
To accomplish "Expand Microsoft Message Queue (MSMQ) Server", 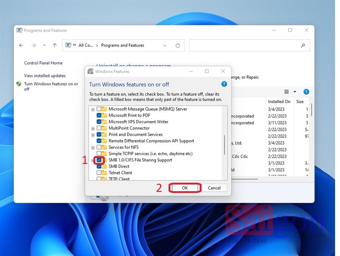I will click(x=93, y=109).
